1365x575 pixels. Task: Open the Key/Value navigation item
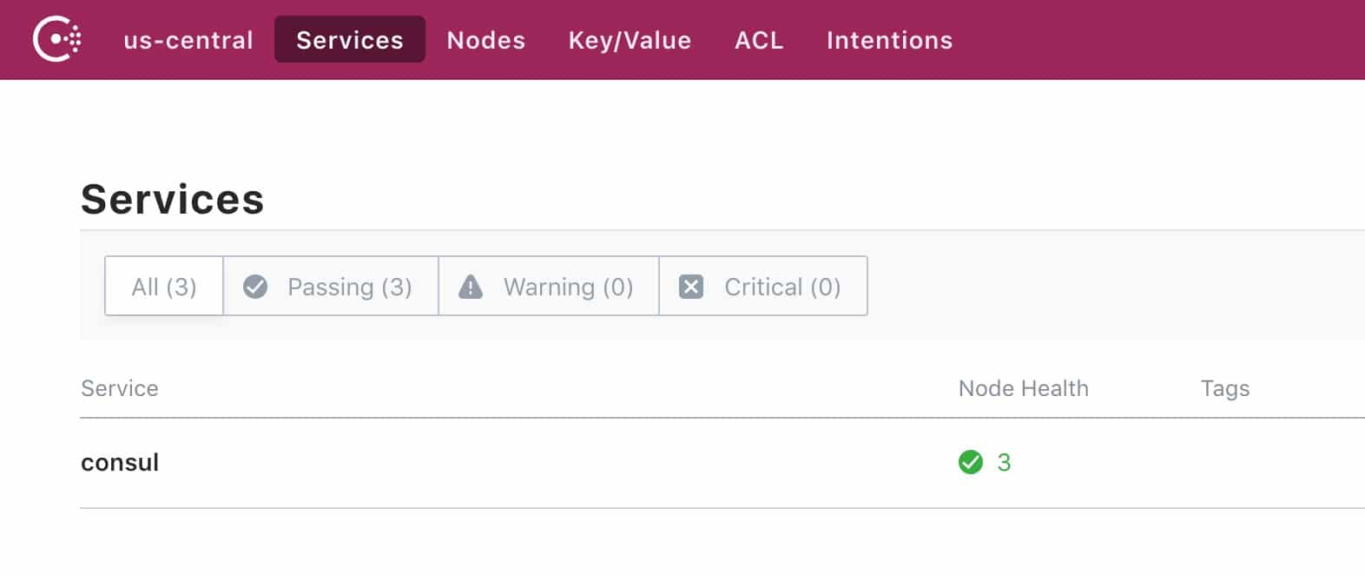629,40
